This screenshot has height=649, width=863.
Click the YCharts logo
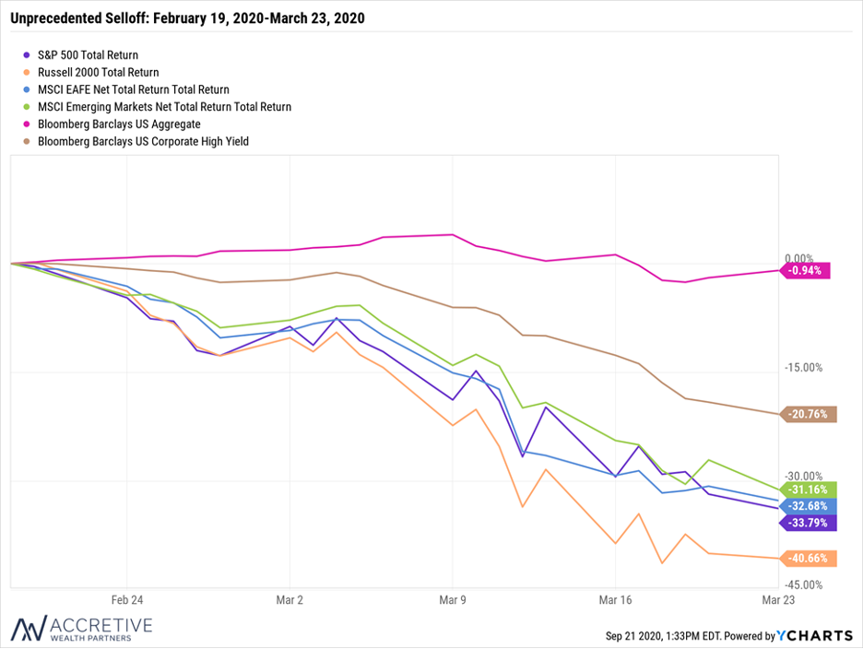point(814,636)
